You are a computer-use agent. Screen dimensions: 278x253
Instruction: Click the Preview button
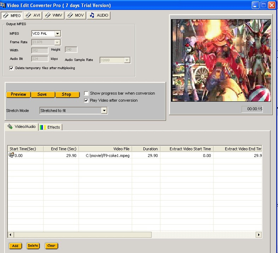click(18, 94)
